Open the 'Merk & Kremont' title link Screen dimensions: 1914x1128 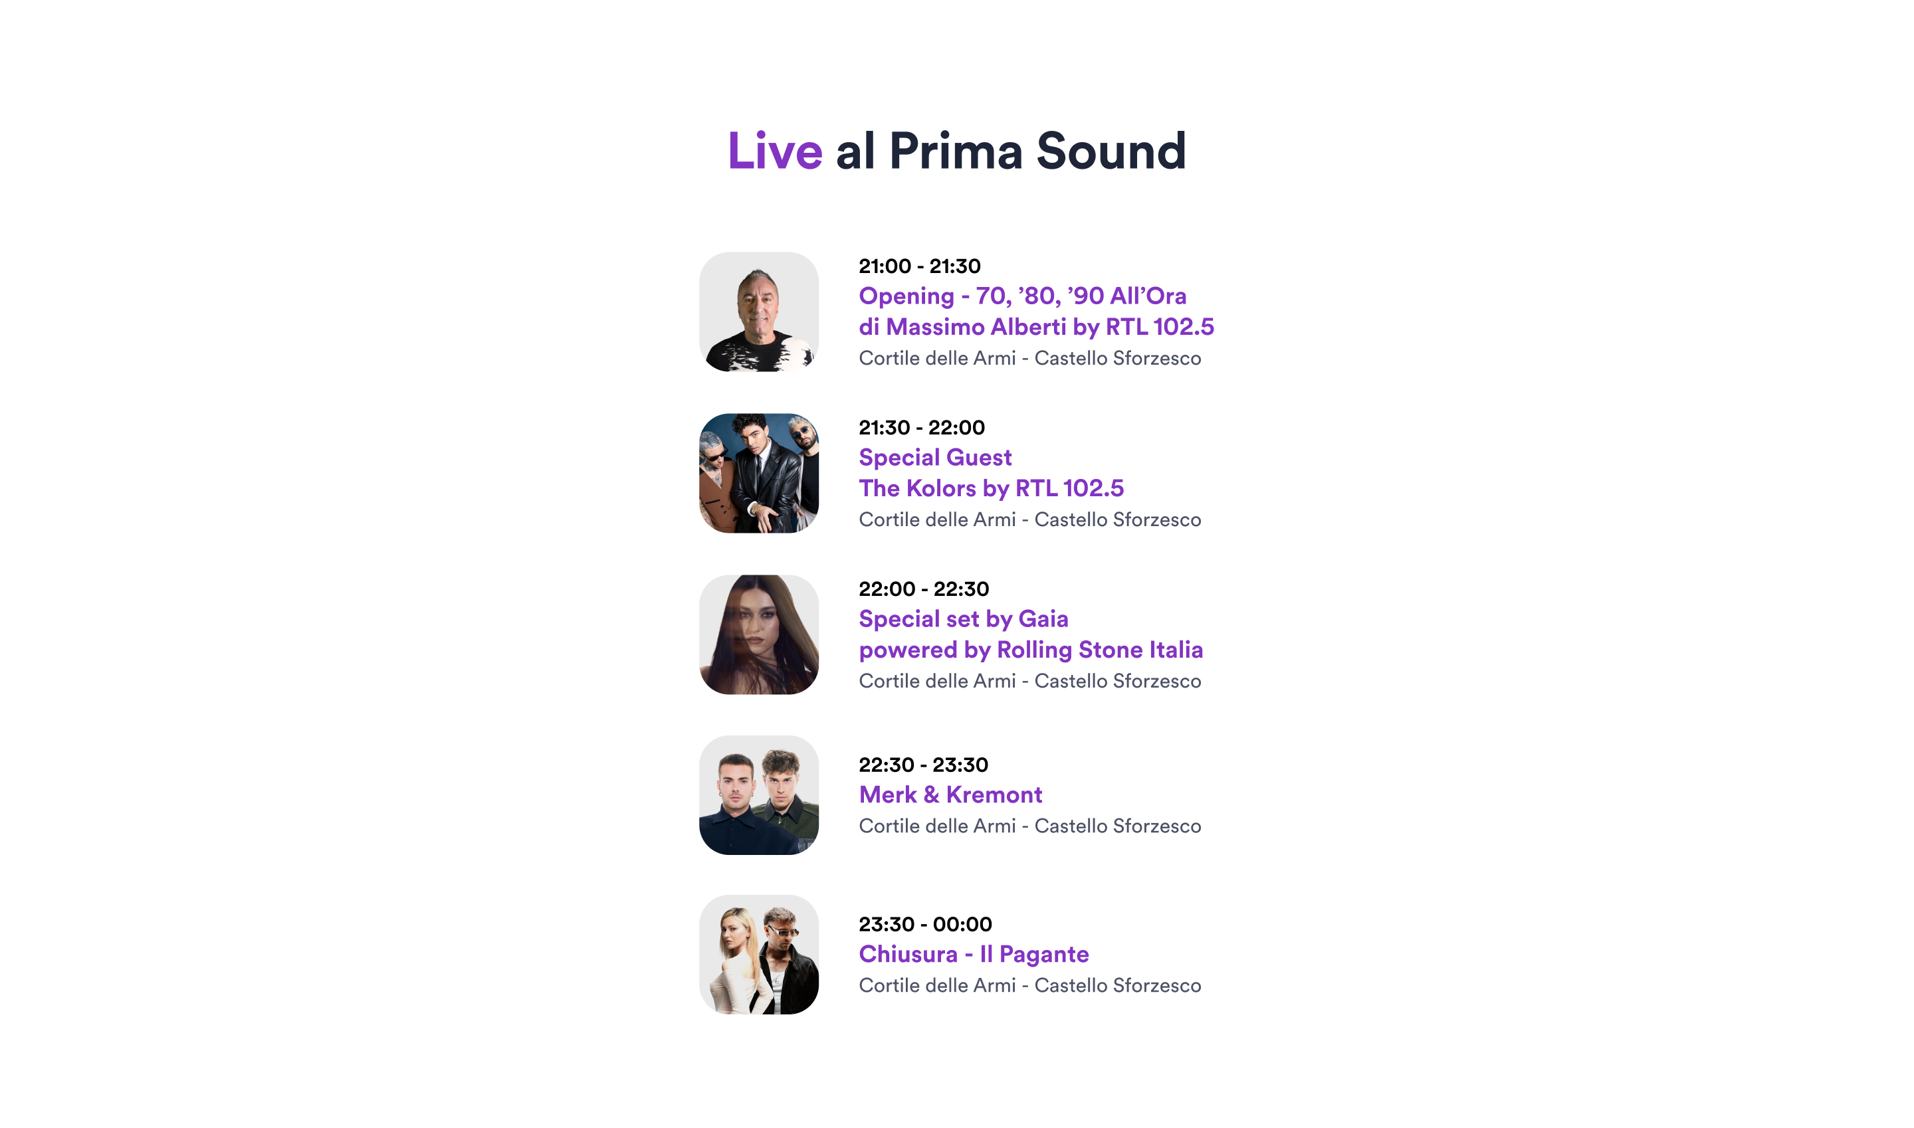(x=950, y=795)
